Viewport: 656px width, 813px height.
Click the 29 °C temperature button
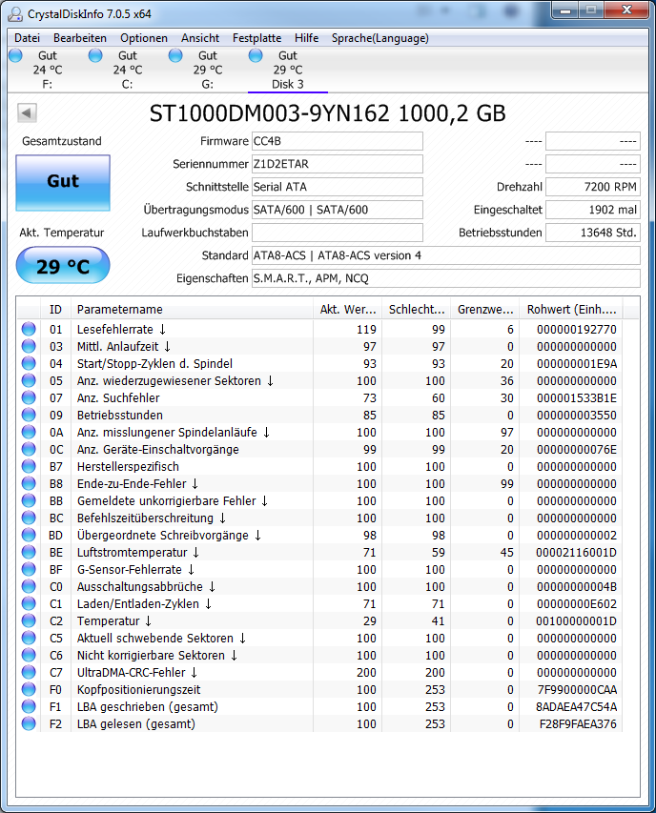pos(63,266)
